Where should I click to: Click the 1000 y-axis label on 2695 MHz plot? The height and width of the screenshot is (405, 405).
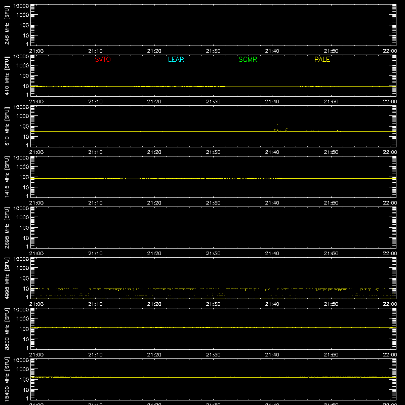[23, 218]
